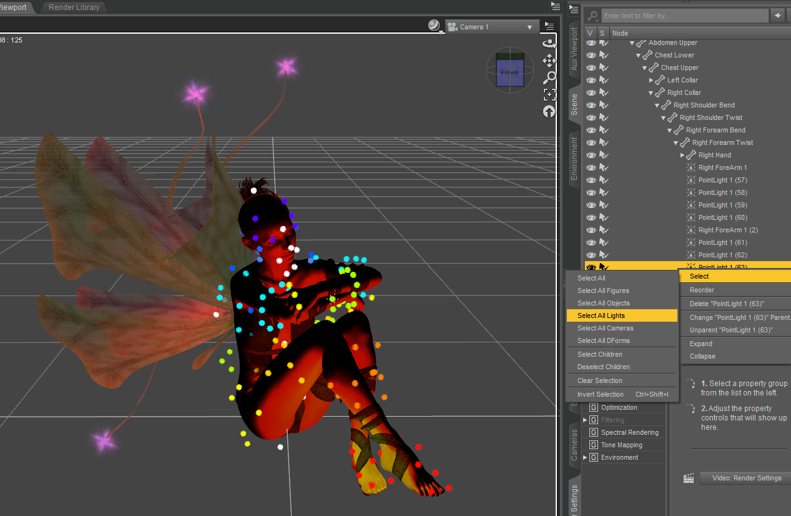Screen dimensions: 791x516
Task: Select the Spectral Rendering property group
Action: (629, 432)
